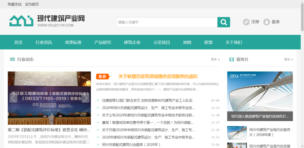Open the 产品研究 navigation item

pyautogui.click(x=103, y=42)
